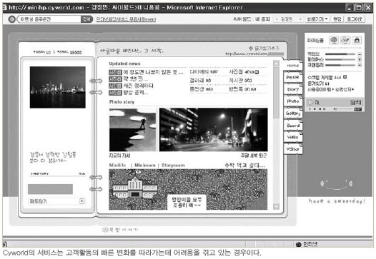Click the small icon beside scrap posts count
The image size is (376, 259).
click(345, 77)
